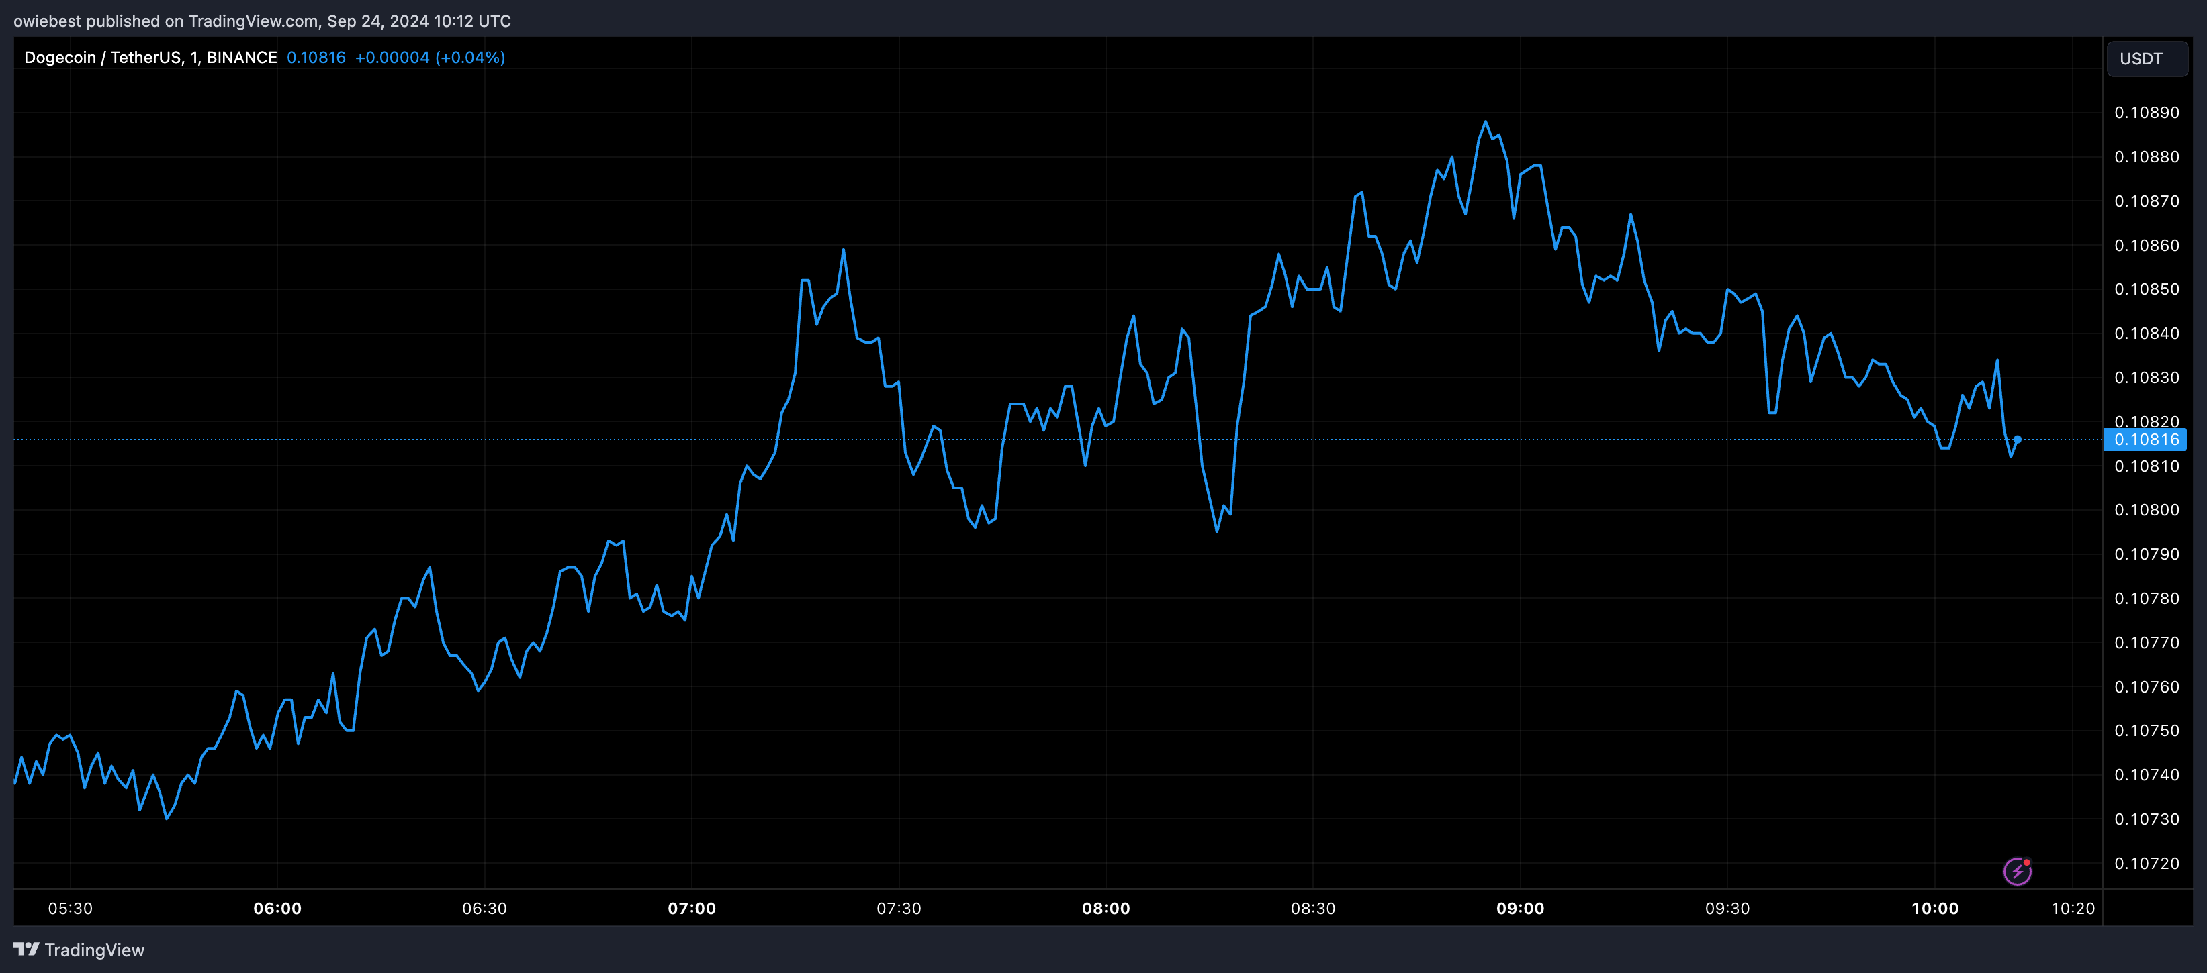
Task: Click the +0.00004 (+0.04%) change text
Action: click(430, 57)
